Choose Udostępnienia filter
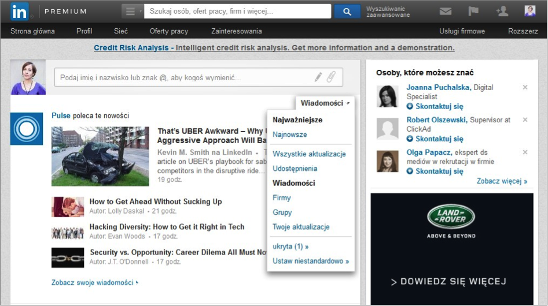 (x=295, y=169)
